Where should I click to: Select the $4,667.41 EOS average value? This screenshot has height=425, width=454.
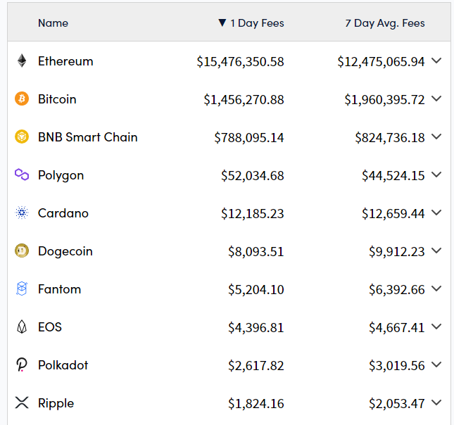[397, 328]
